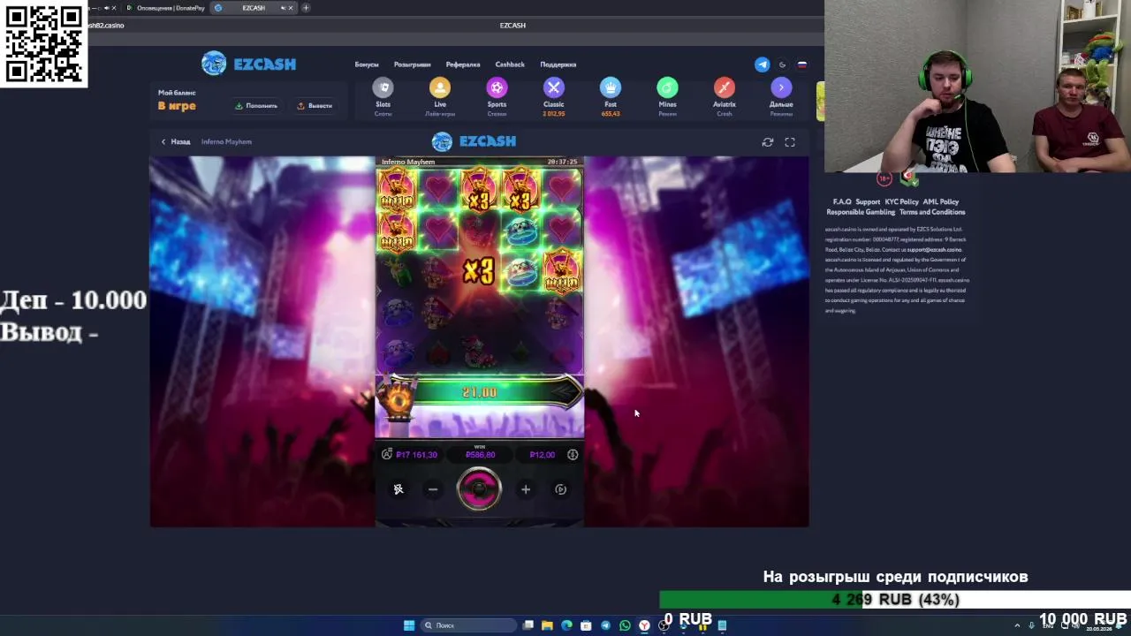Open WhatsApp from the taskbar
This screenshot has height=636, width=1131.
pos(625,625)
